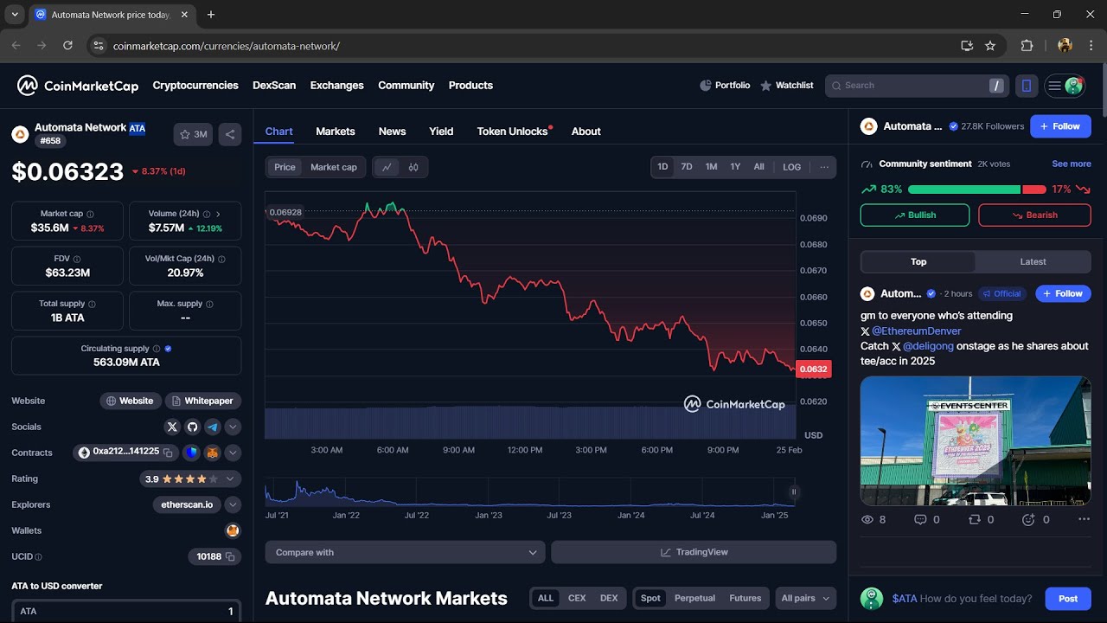Vote Bullish on community sentiment
The width and height of the screenshot is (1107, 623).
[x=914, y=215]
